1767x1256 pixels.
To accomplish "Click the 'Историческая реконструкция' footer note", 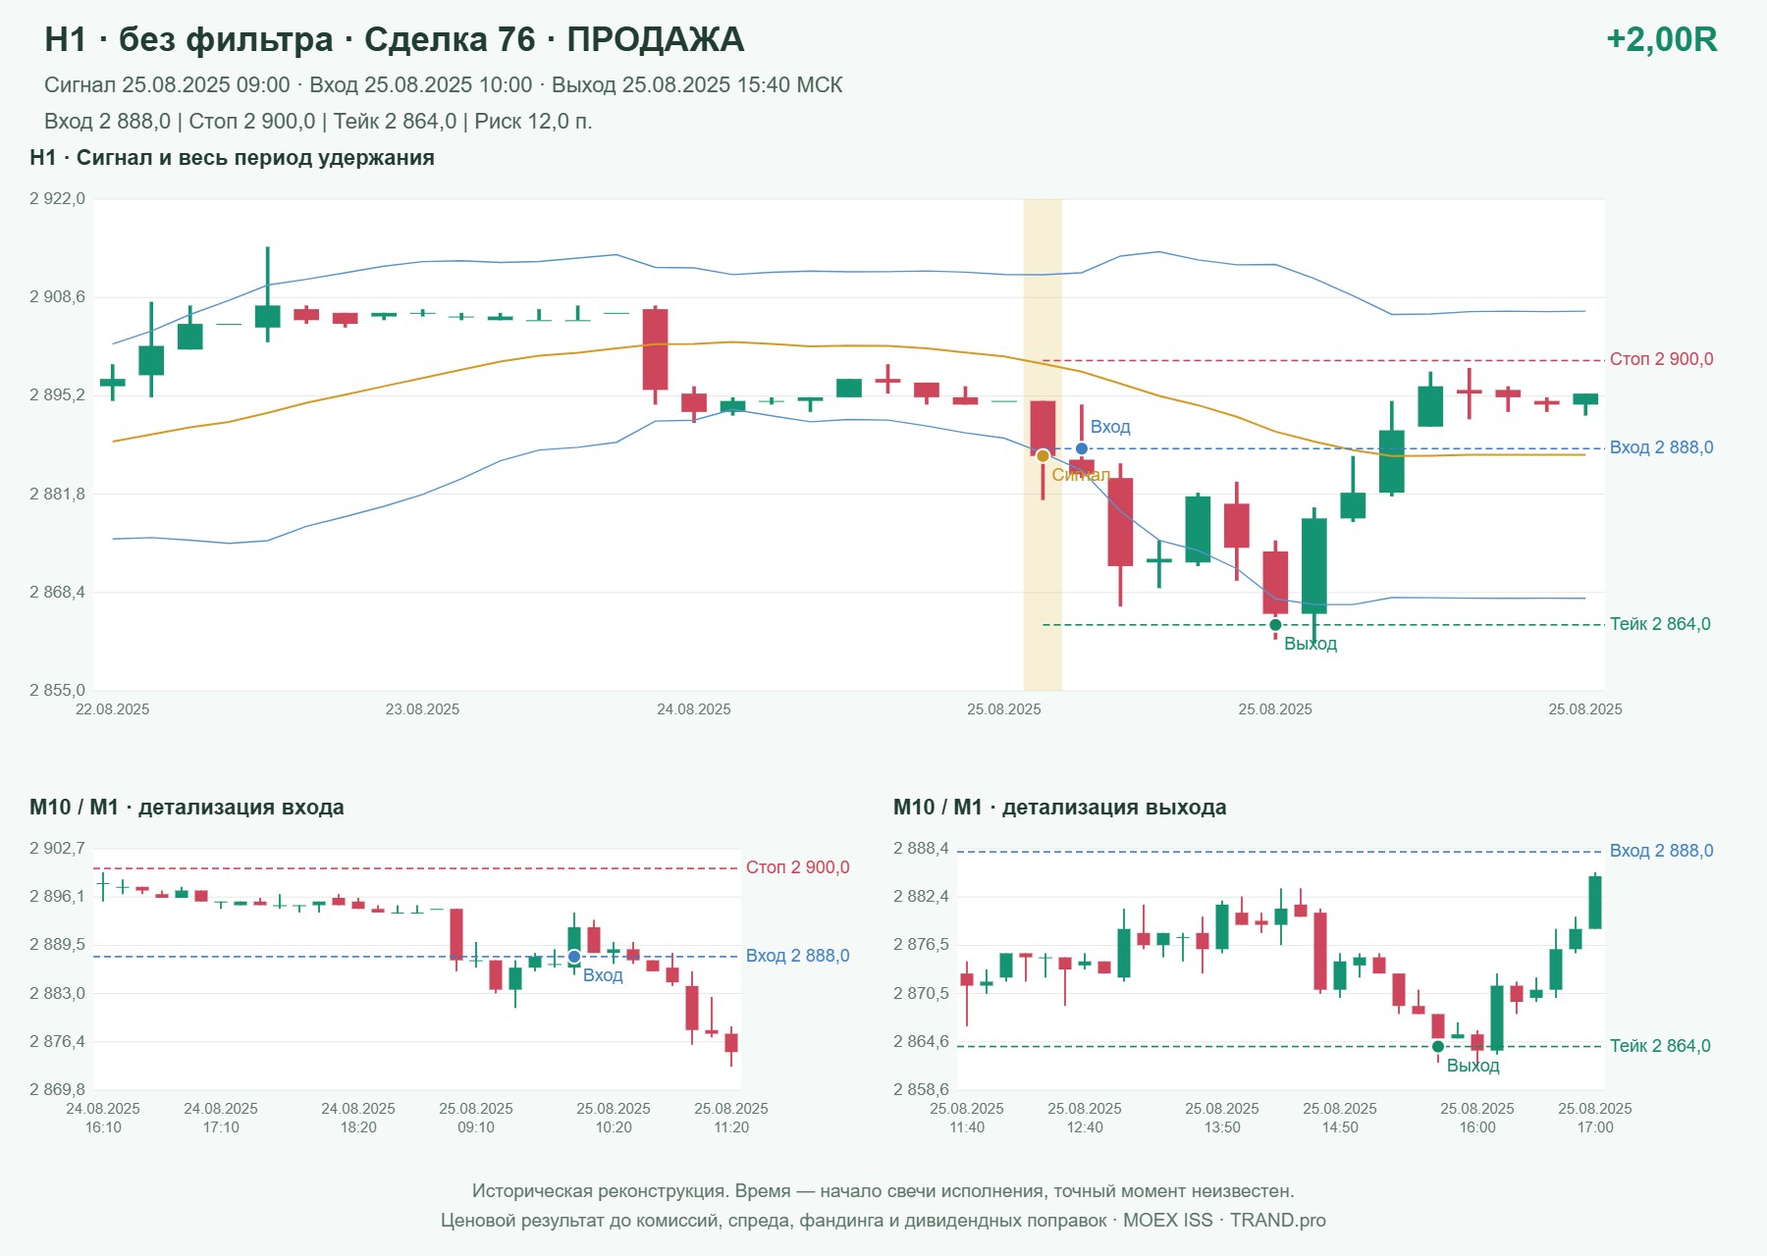I will [883, 1191].
